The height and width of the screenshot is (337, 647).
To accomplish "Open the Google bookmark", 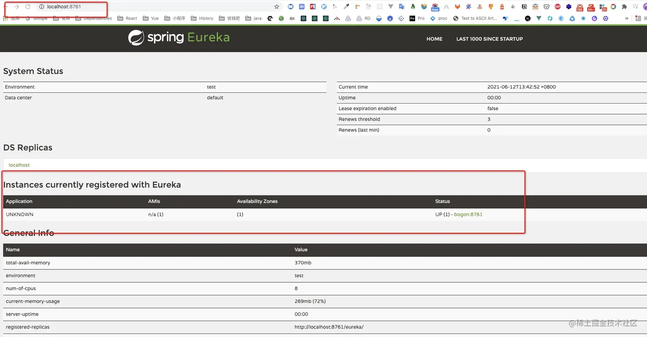I will [x=37, y=18].
